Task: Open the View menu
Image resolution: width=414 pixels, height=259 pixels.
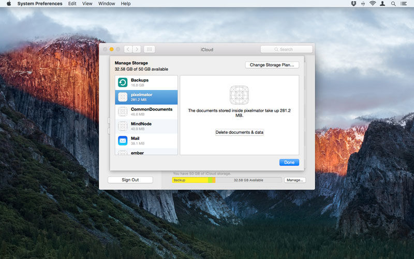Action: [x=87, y=4]
